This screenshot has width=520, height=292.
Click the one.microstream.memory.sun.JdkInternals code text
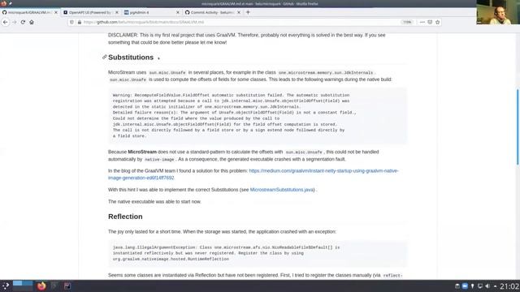[x=326, y=72]
